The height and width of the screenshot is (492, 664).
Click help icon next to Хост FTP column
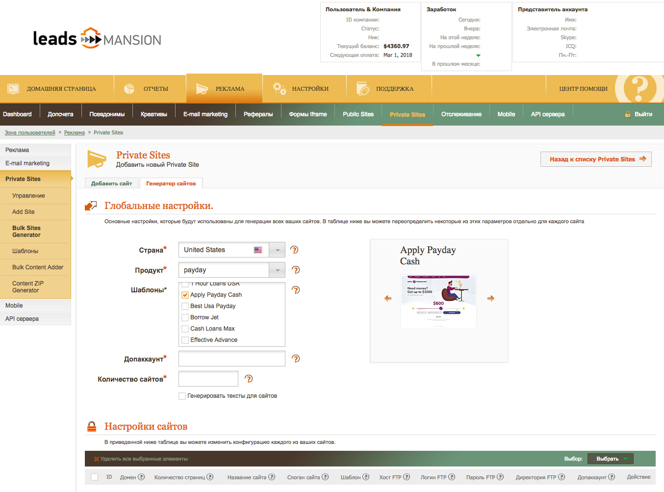pos(407,477)
